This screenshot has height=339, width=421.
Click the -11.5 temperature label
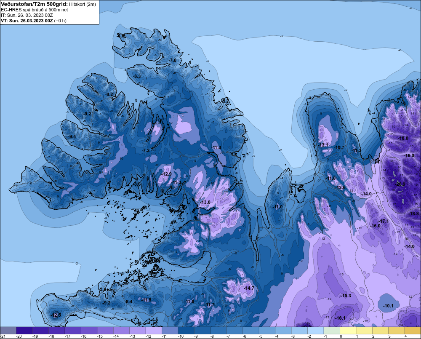[x=147, y=300]
